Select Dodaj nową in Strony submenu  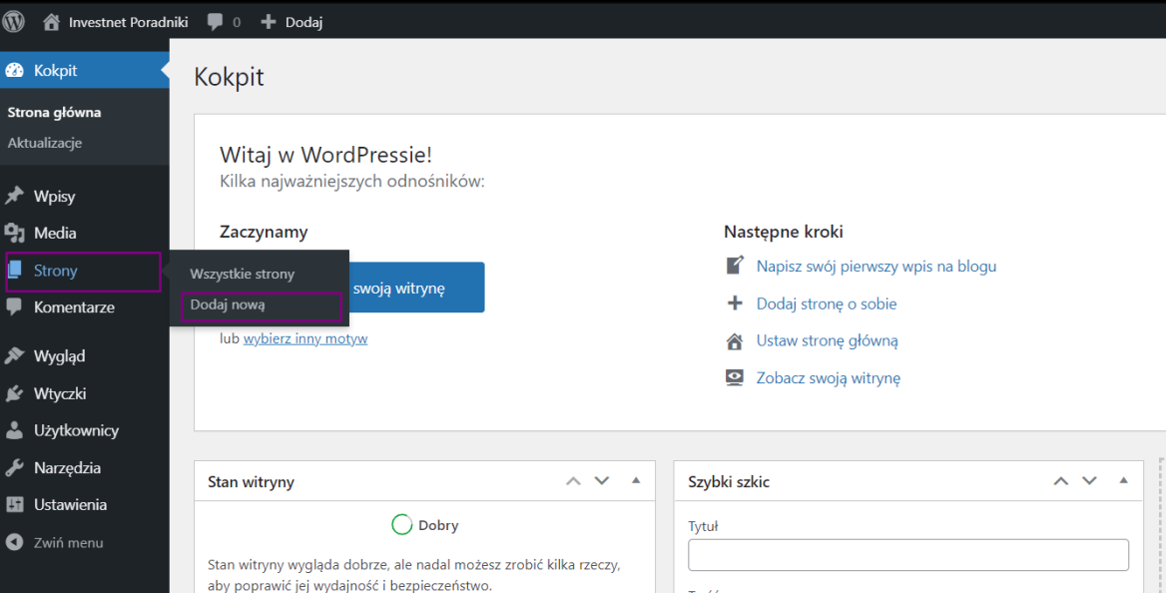228,305
